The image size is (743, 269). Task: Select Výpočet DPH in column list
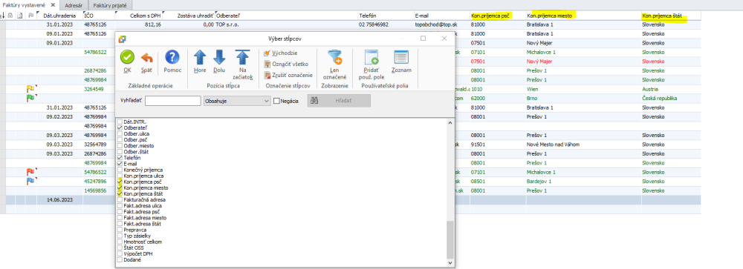[x=138, y=254]
